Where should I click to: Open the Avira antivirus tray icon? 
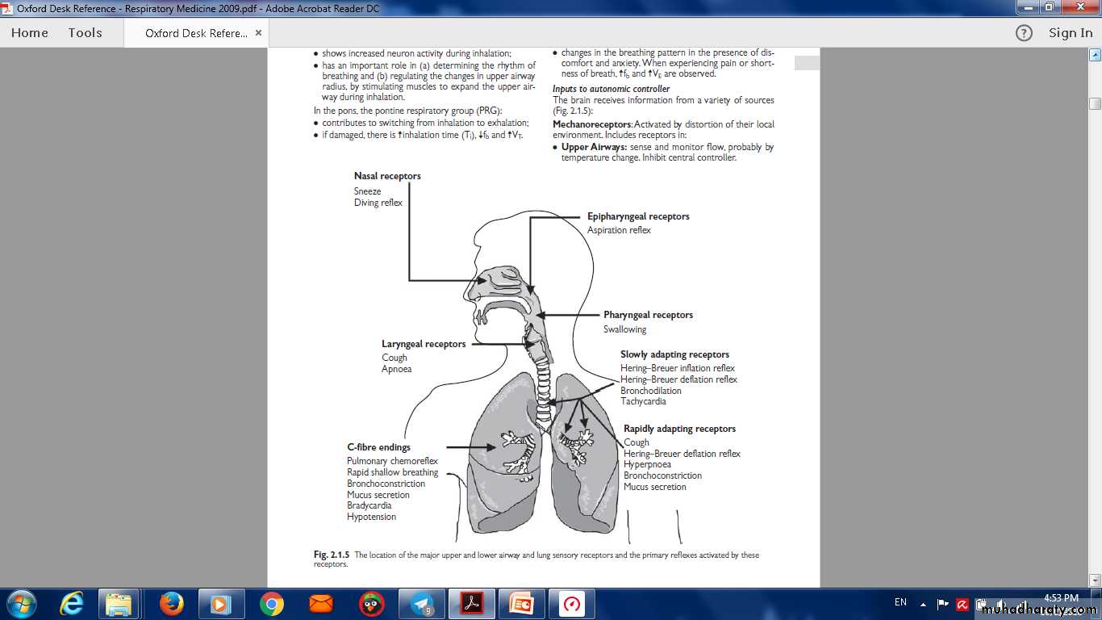coord(962,604)
